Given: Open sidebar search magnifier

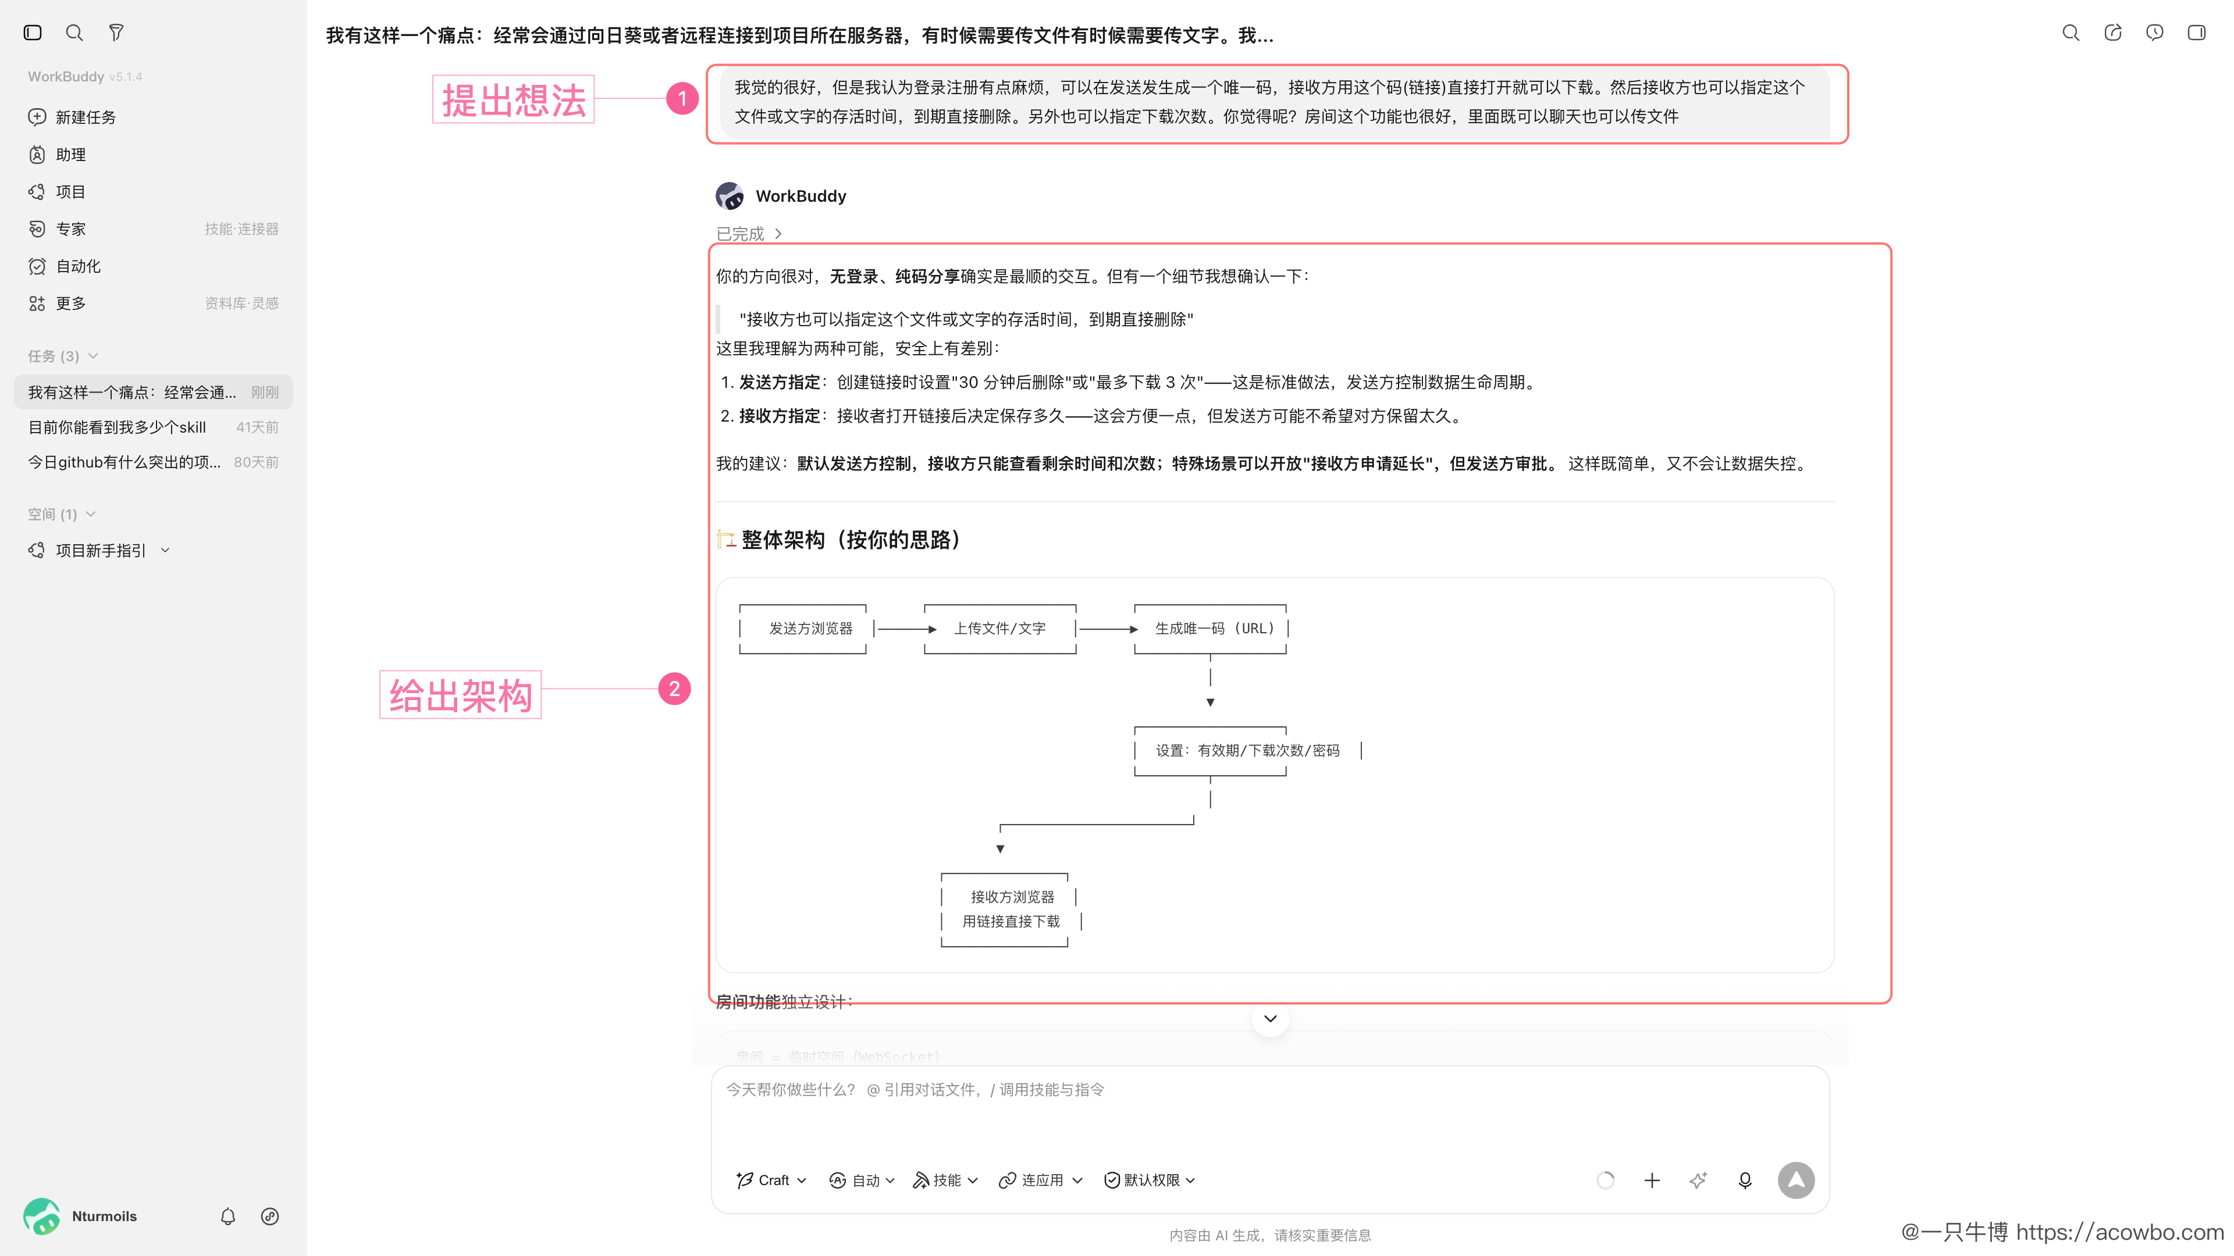Looking at the screenshot, I should click(x=74, y=33).
